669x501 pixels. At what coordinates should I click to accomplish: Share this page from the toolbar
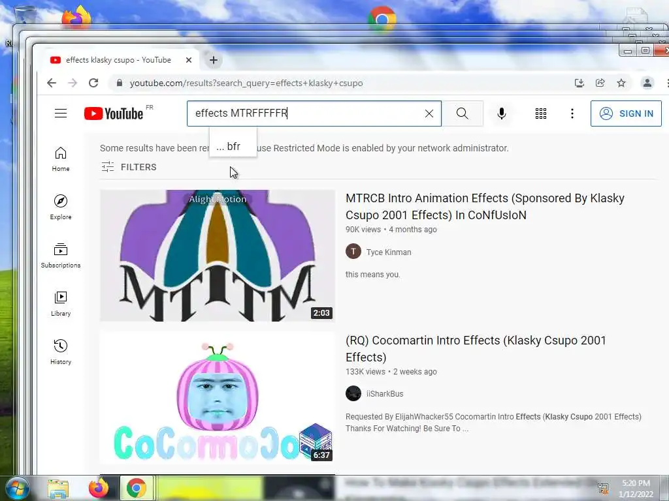[x=600, y=83]
